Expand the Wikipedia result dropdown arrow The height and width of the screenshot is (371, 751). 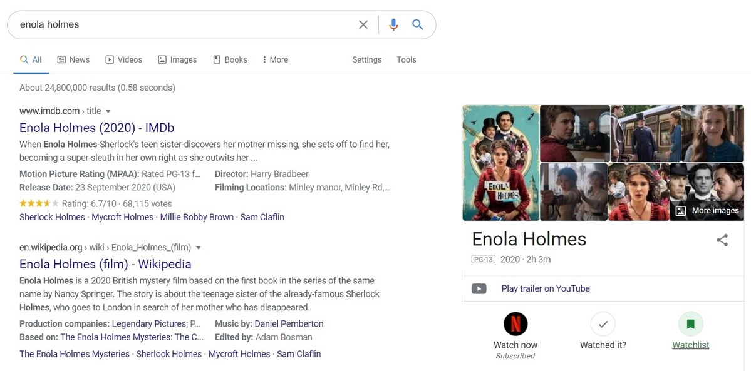199,248
